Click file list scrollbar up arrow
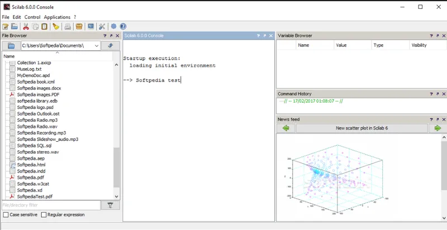This screenshot has height=230, width=447. click(116, 65)
